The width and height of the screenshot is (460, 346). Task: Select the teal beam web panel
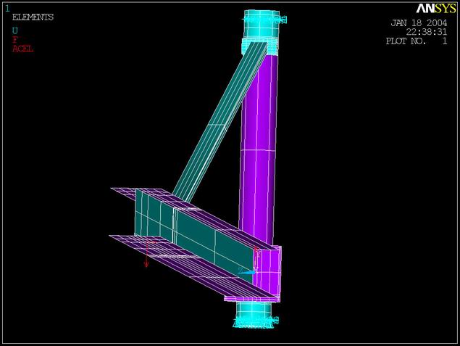pos(193,235)
